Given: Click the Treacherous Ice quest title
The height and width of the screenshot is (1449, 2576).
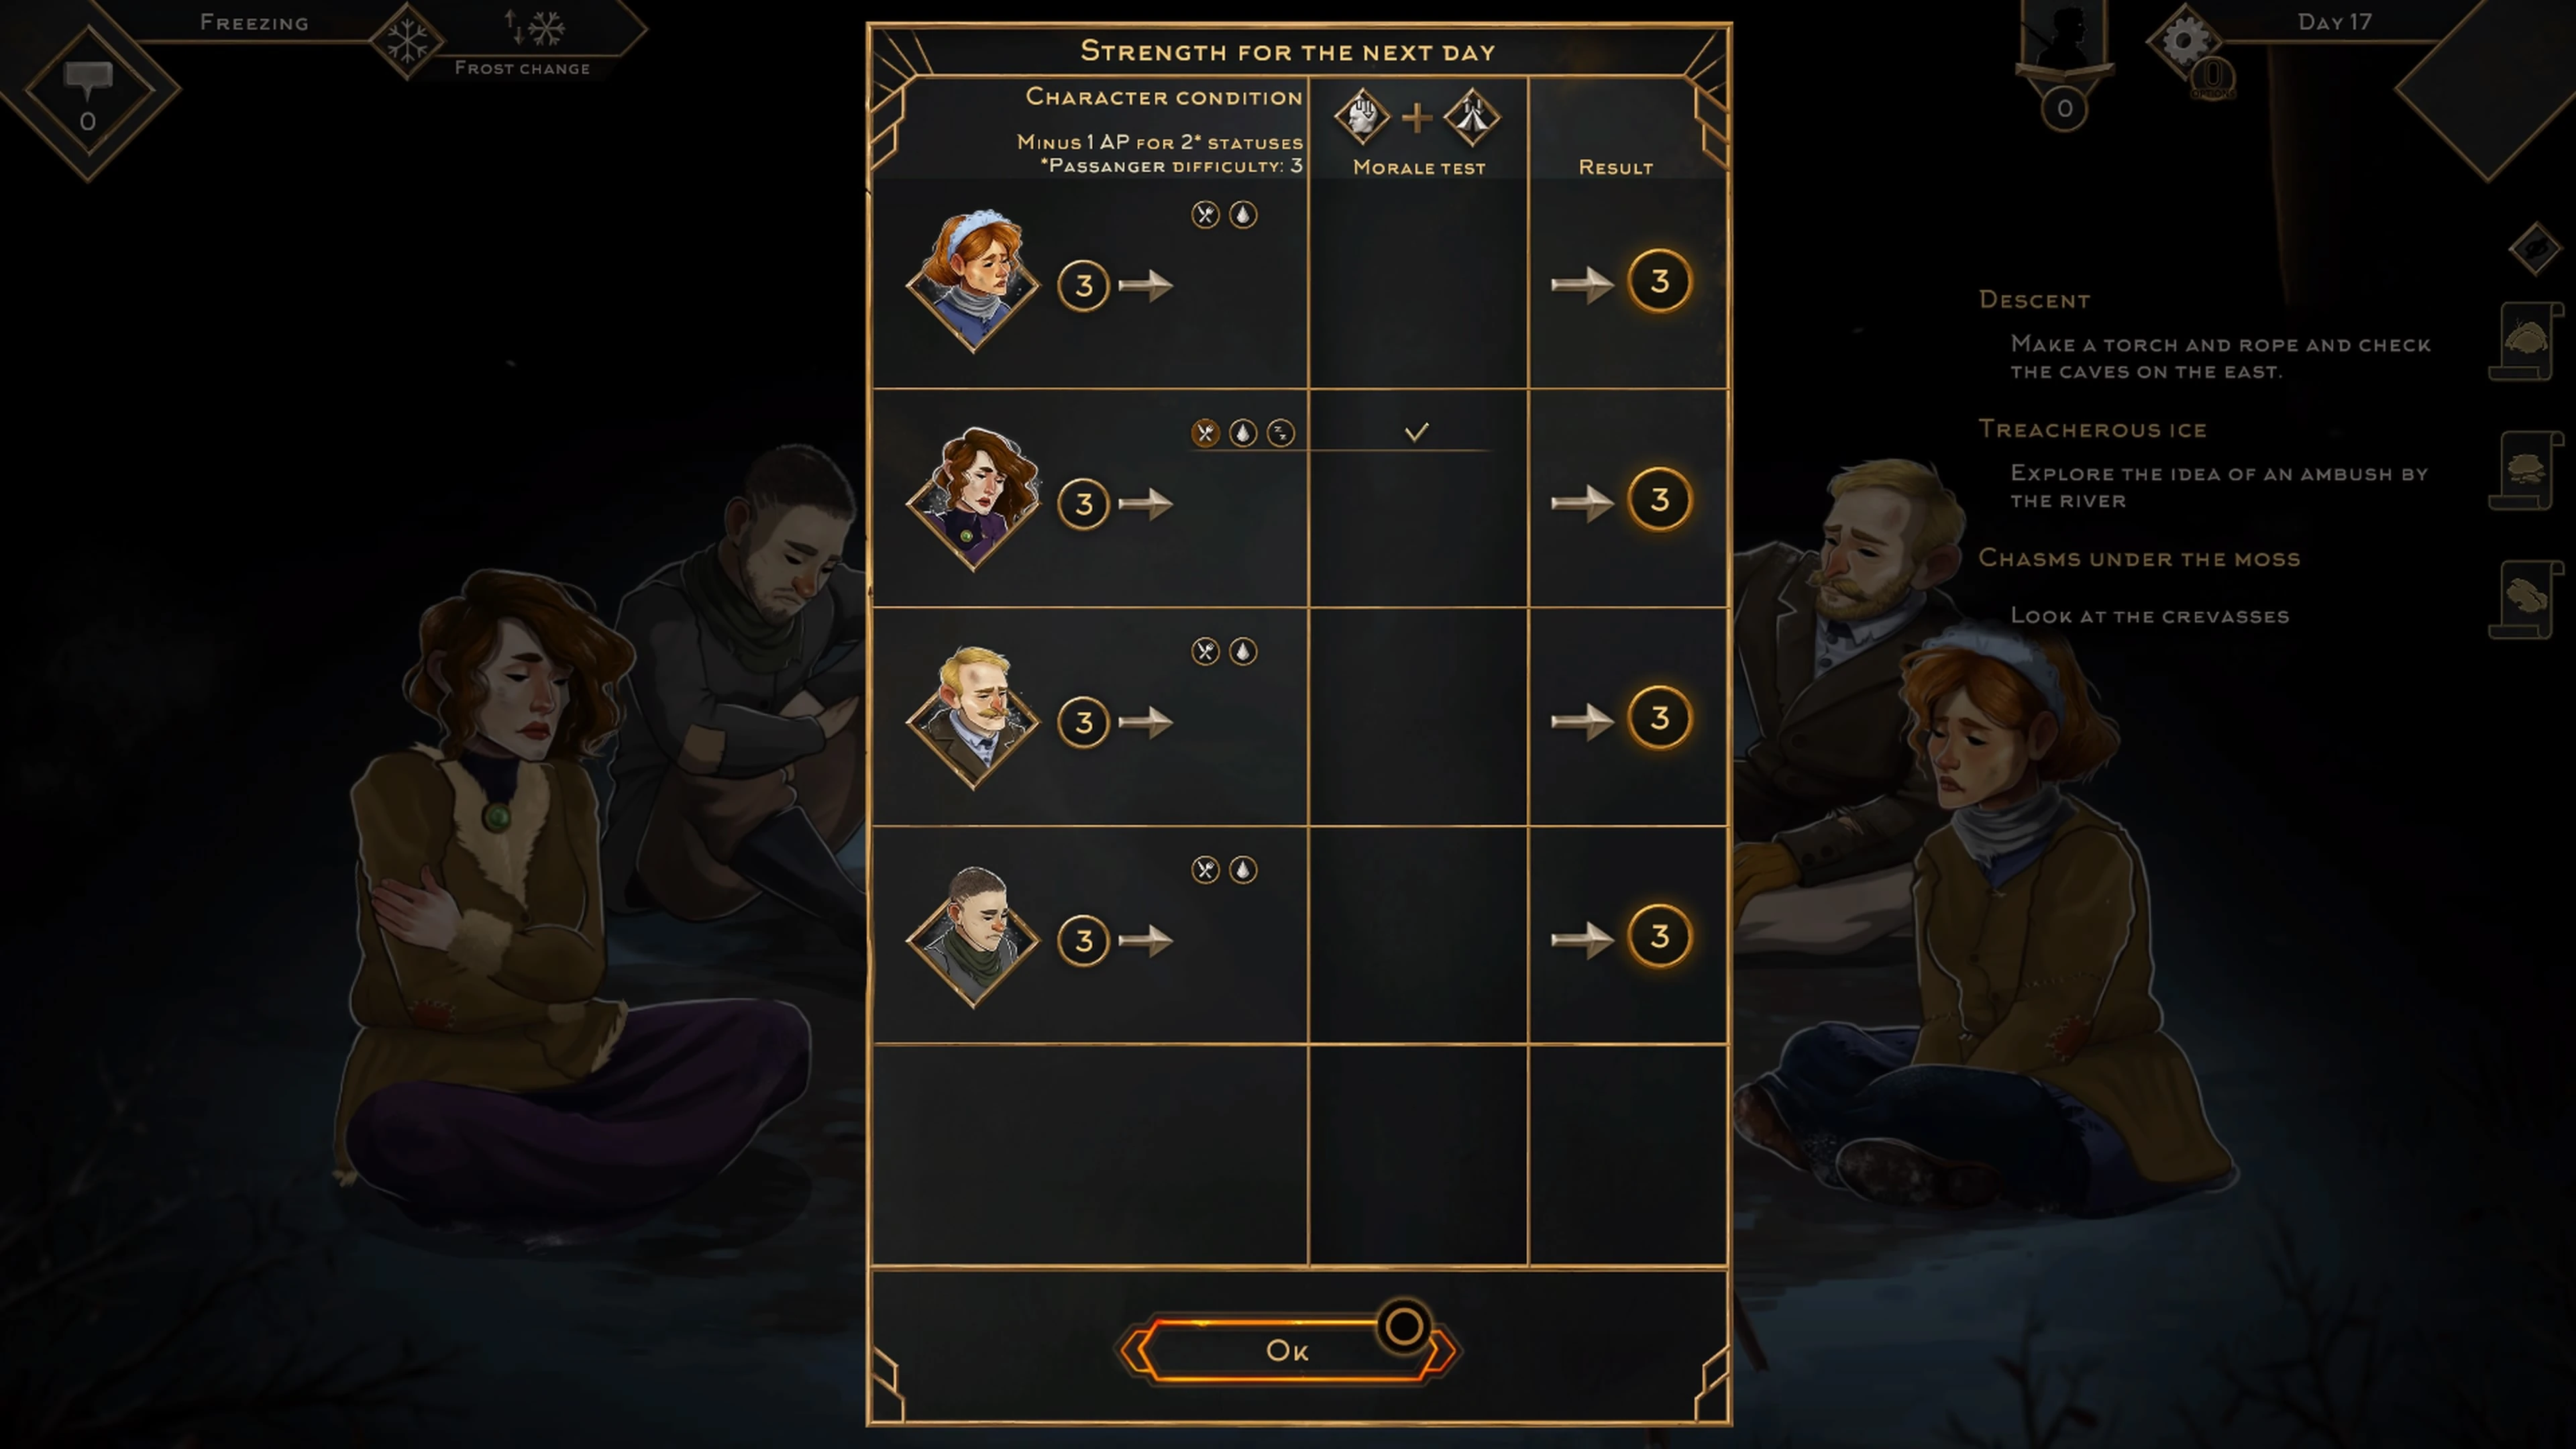Looking at the screenshot, I should pos(2093,429).
